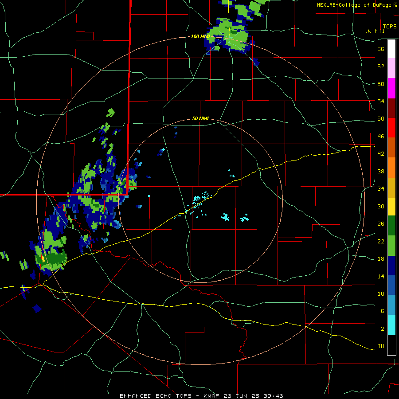Pick the magenta segment in the color scale
Viewport: 399px width, 399px height.
tap(391, 88)
